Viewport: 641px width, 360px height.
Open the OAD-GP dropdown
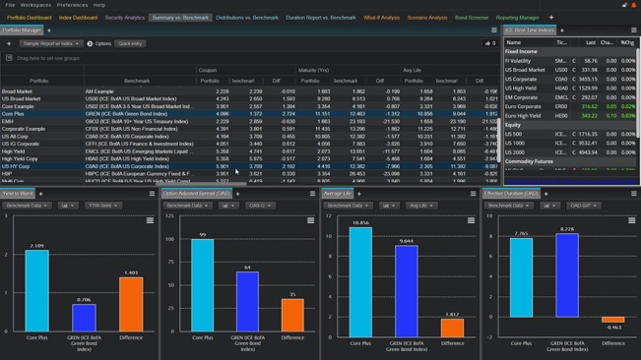[x=583, y=206]
